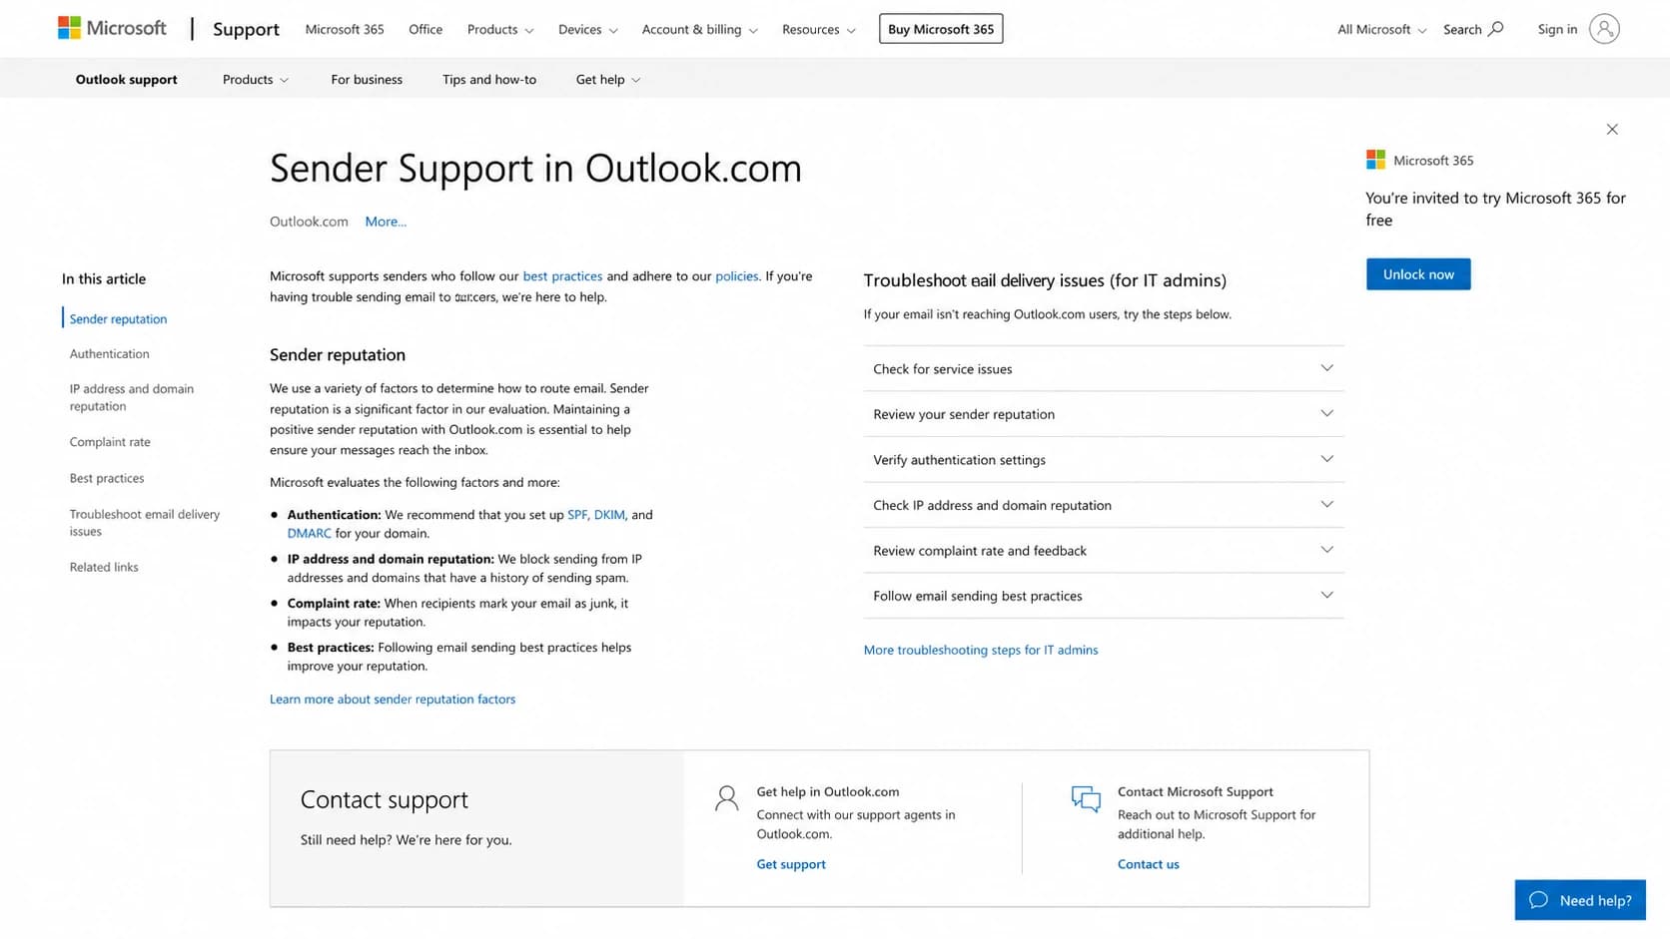
Task: Click More troubleshooting steps for IT admins
Action: pos(981,650)
